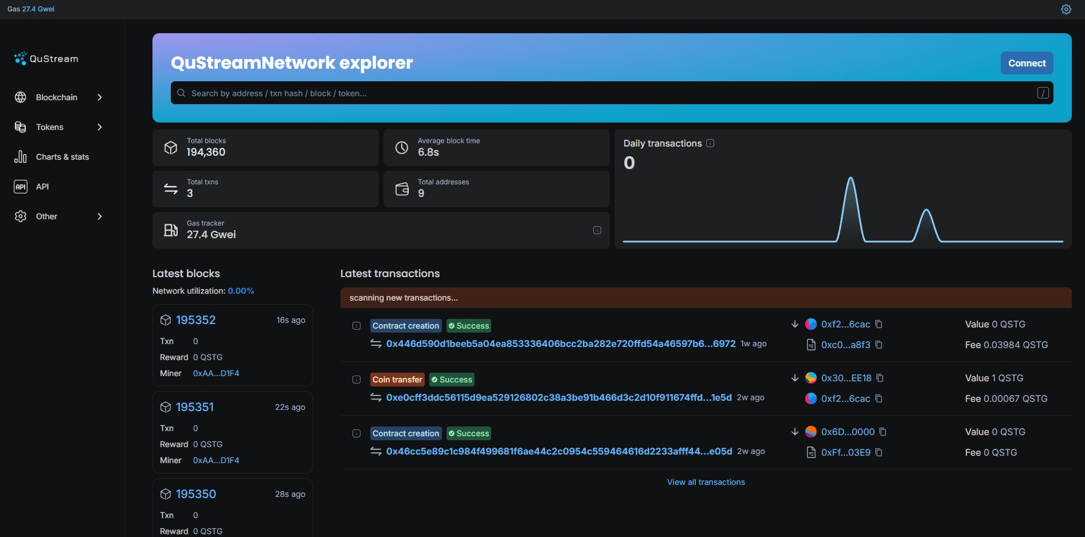Copy address 0xf2...6cac in first transaction

tap(879, 324)
